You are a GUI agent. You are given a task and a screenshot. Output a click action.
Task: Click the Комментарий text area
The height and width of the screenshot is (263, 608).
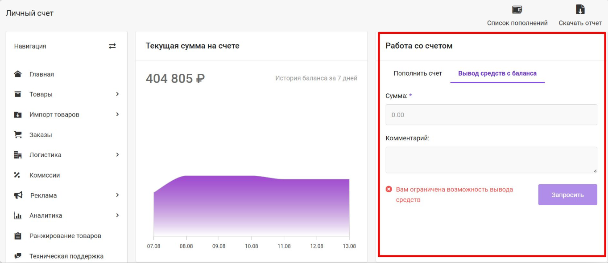coord(491,160)
